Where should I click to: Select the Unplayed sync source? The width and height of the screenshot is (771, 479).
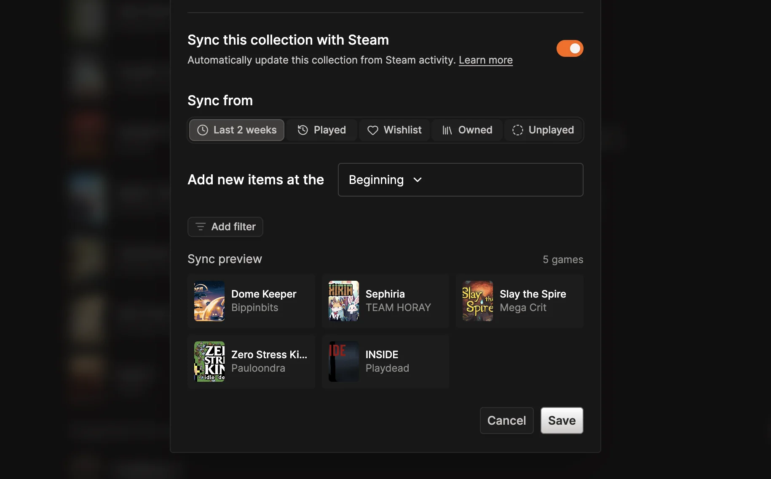tap(543, 130)
